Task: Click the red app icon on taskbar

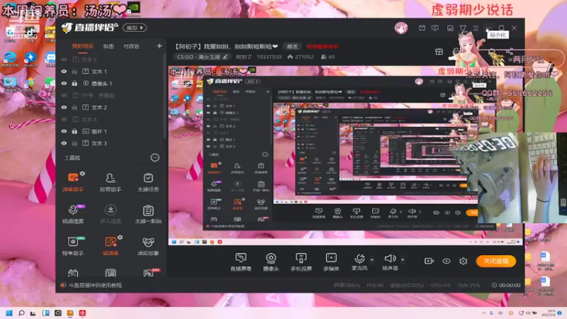Action: (82, 313)
